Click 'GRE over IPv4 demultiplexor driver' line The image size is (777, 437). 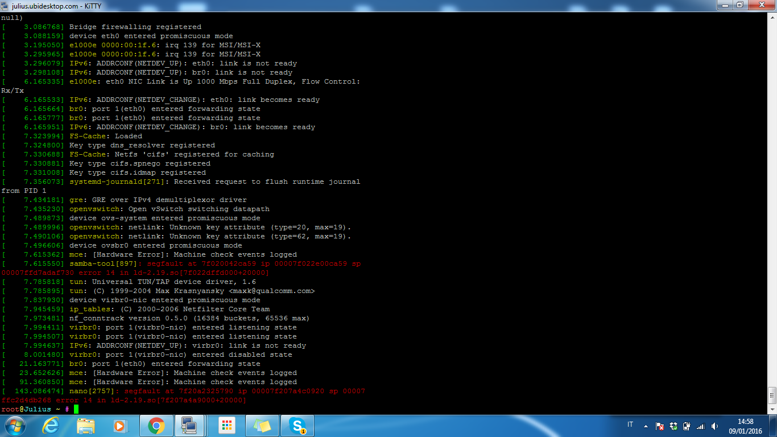pyautogui.click(x=124, y=200)
